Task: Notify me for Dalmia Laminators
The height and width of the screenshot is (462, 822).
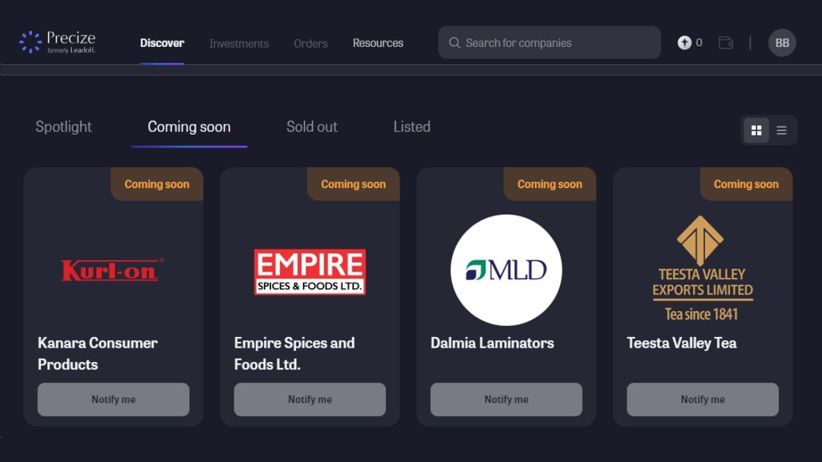Action: [507, 399]
